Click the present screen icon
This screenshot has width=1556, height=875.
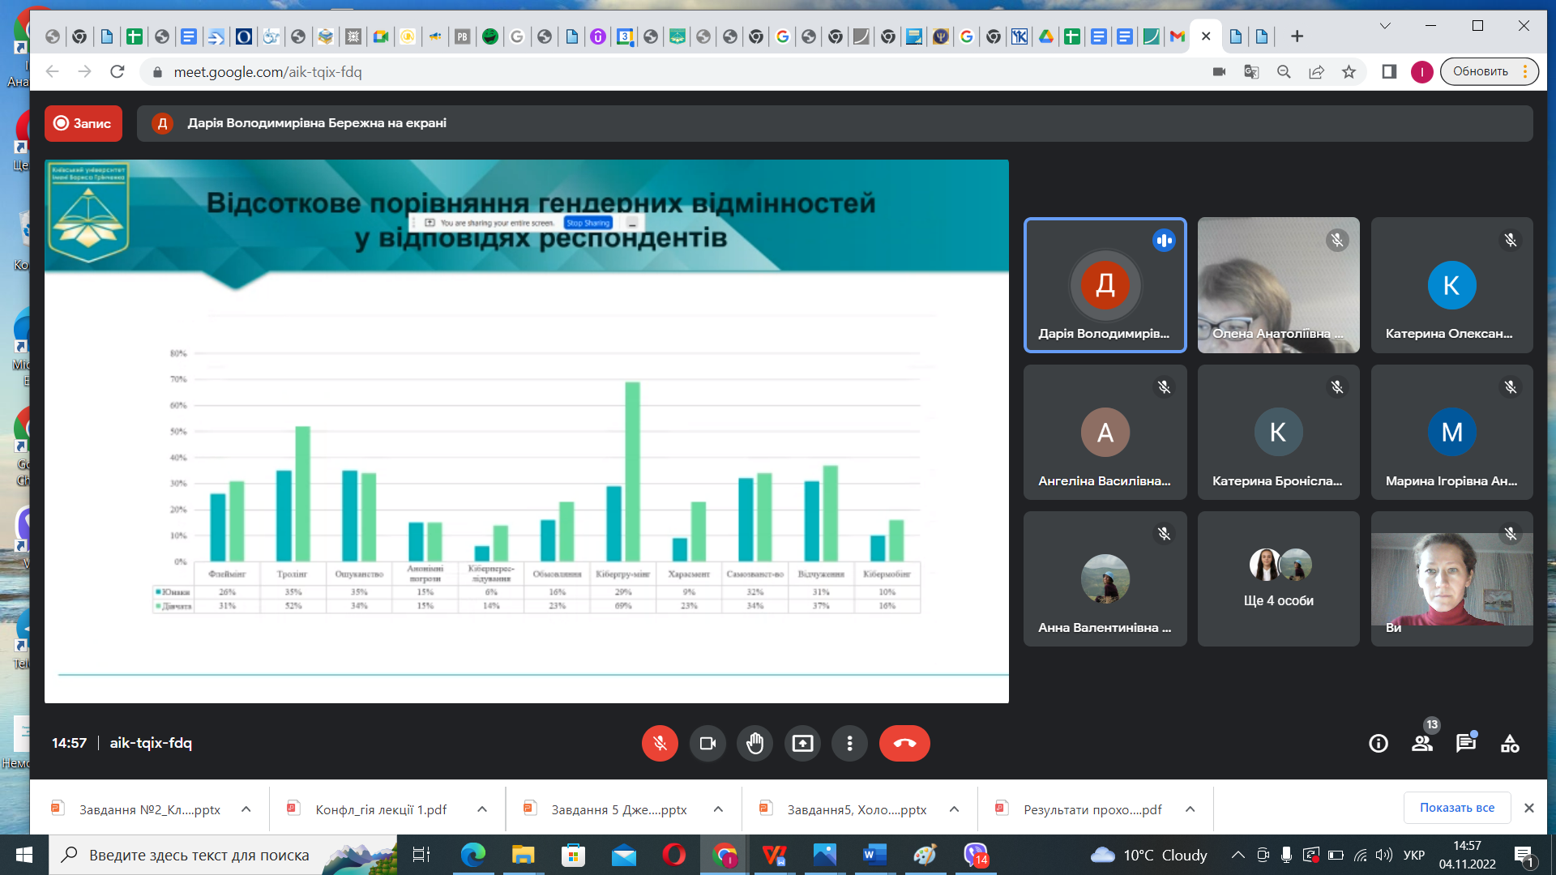[802, 743]
